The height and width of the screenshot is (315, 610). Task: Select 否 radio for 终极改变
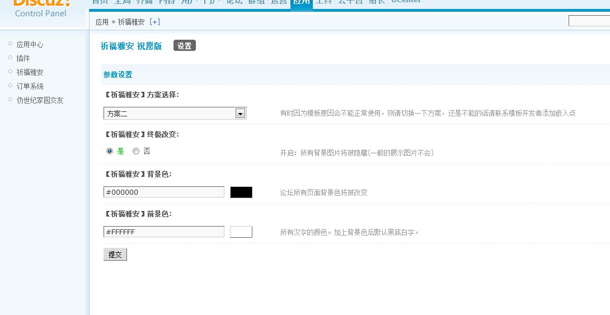[x=136, y=151]
